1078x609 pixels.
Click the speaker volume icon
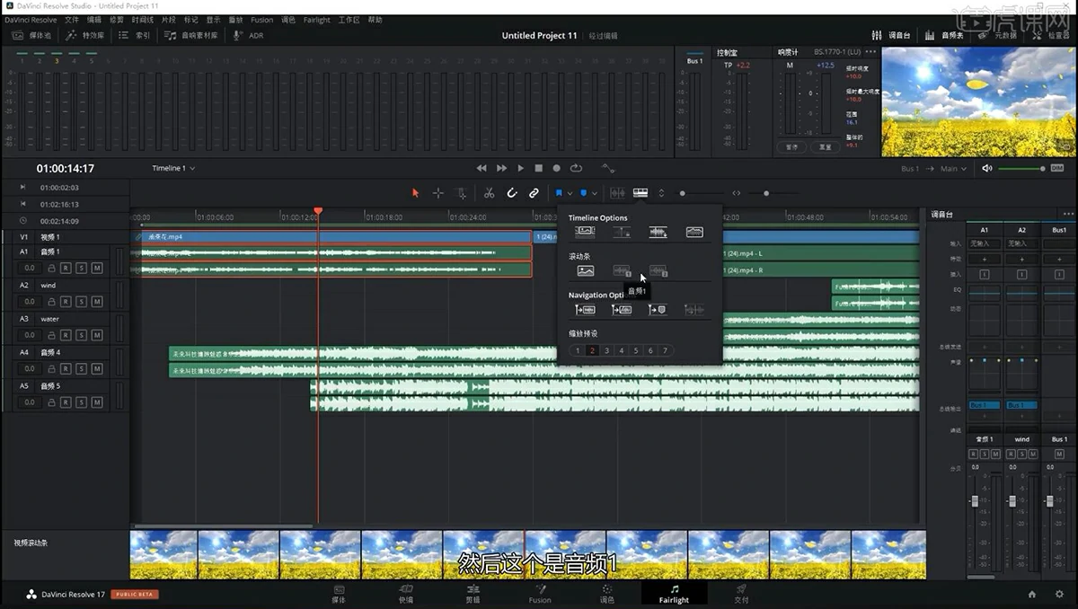(987, 168)
